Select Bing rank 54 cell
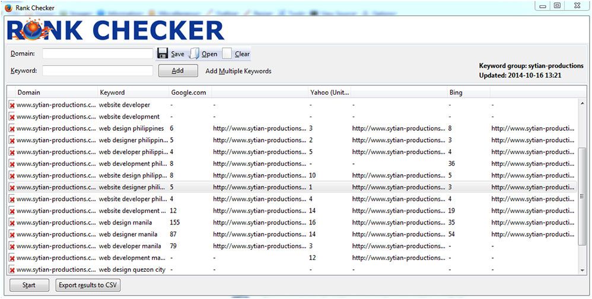The image size is (592, 299). (x=451, y=234)
